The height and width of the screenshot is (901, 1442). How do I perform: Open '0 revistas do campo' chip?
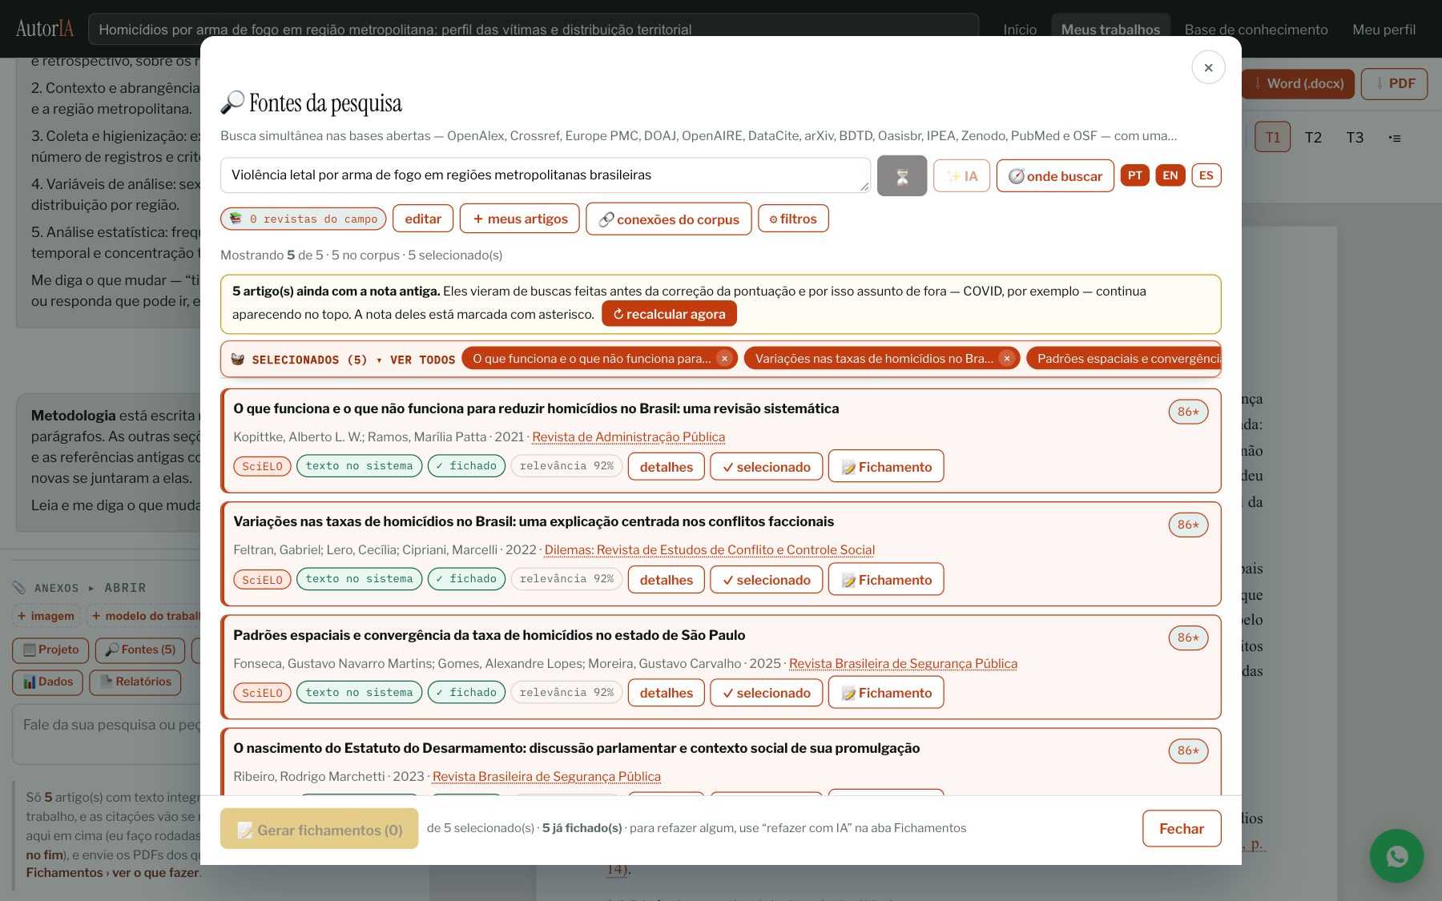(304, 219)
